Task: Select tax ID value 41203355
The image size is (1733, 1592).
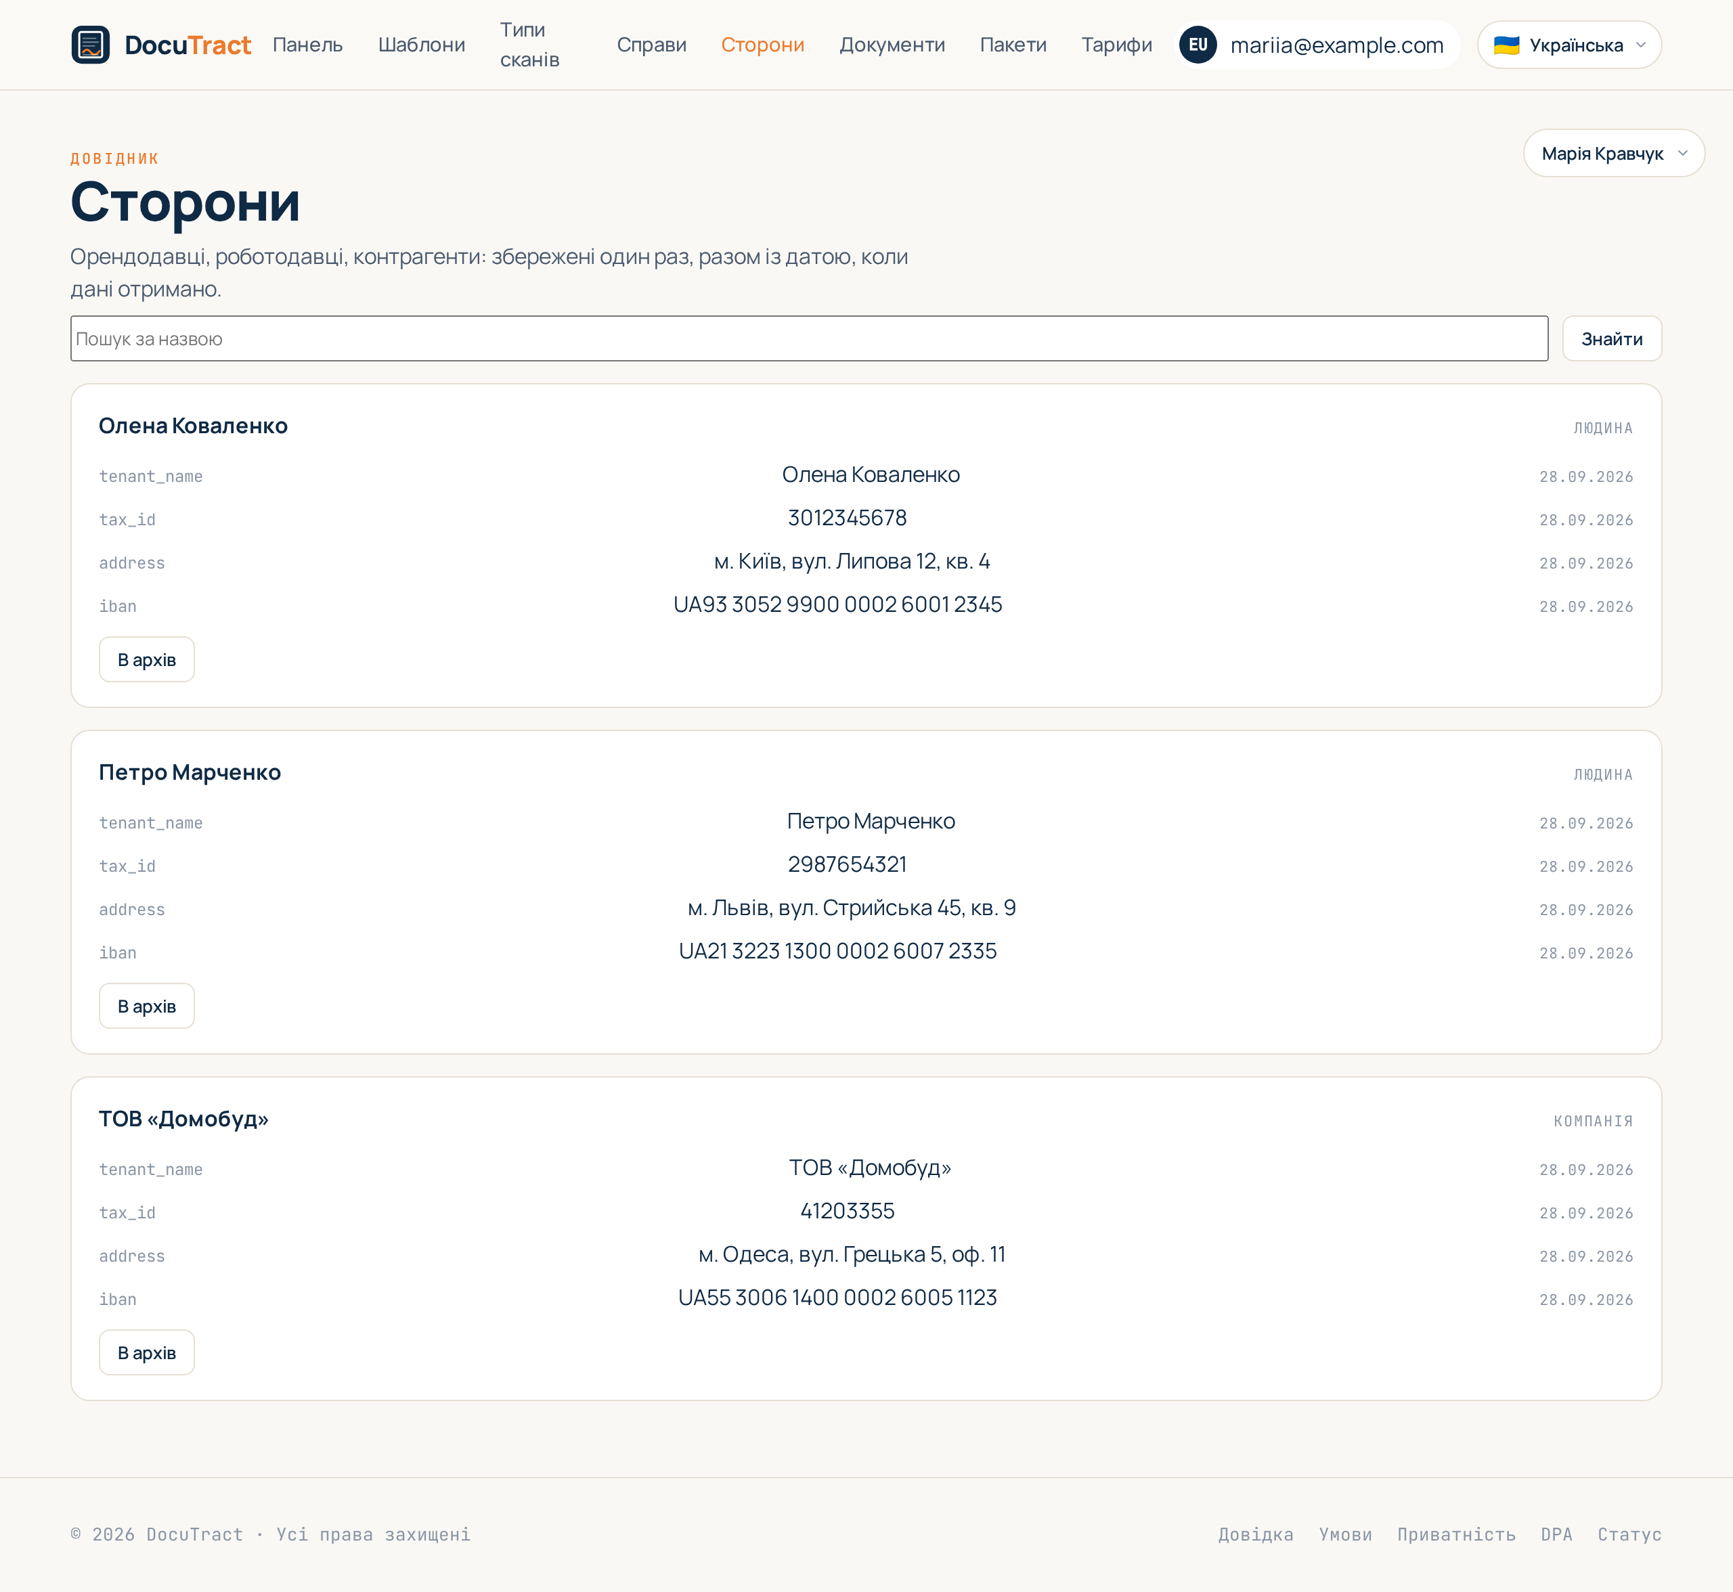Action: (847, 1211)
